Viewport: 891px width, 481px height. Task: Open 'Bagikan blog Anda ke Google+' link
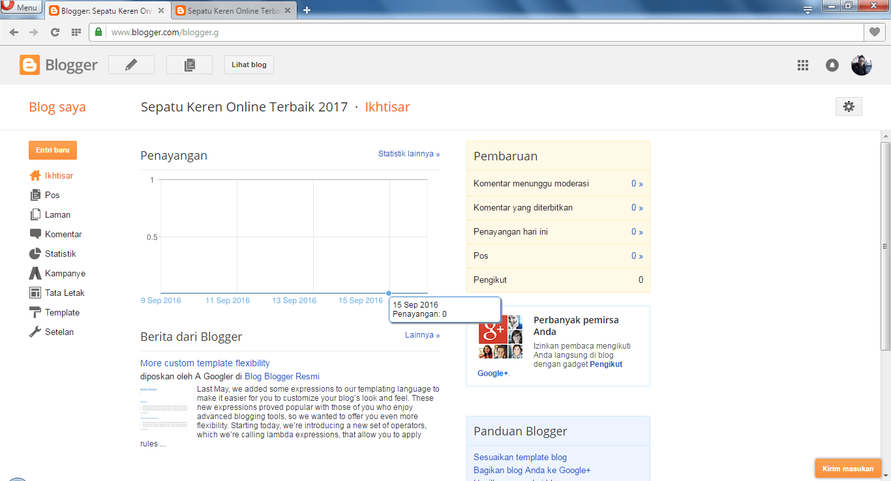[532, 471]
